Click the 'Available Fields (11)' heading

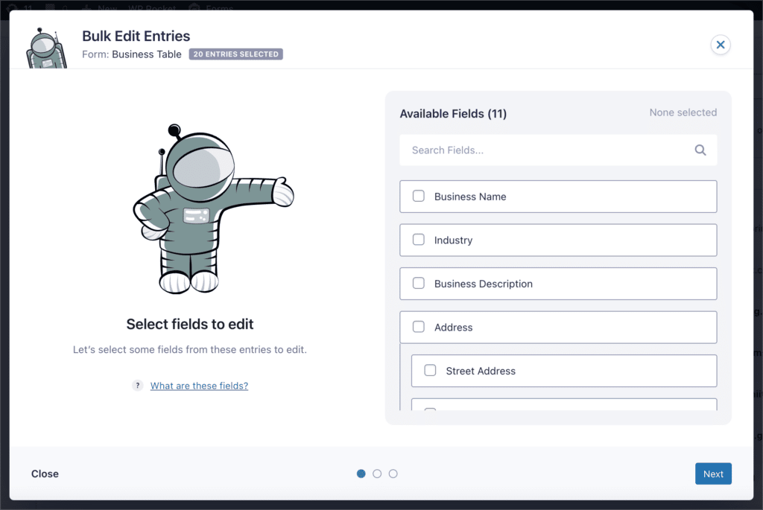coord(453,114)
